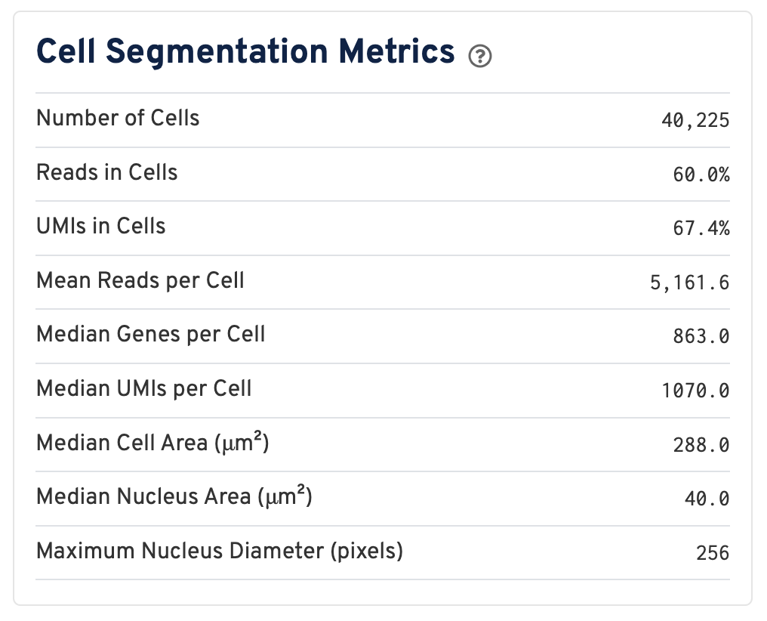Open the Cell Segmentation Metrics help icon
Viewport: 767px width, 621px height.
tap(480, 56)
